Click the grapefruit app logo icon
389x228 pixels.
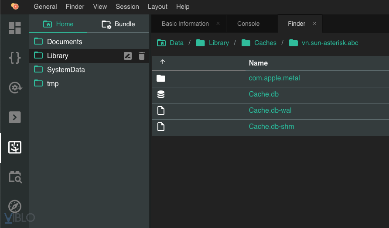[15, 6]
